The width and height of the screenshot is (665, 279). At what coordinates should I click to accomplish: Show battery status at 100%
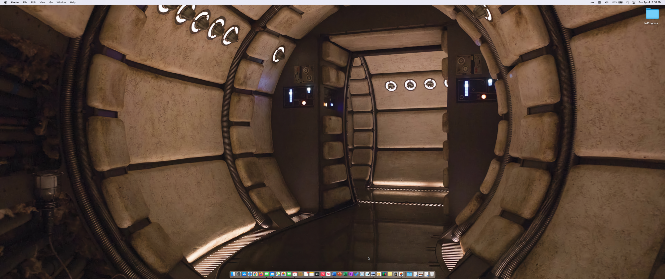(x=617, y=2)
